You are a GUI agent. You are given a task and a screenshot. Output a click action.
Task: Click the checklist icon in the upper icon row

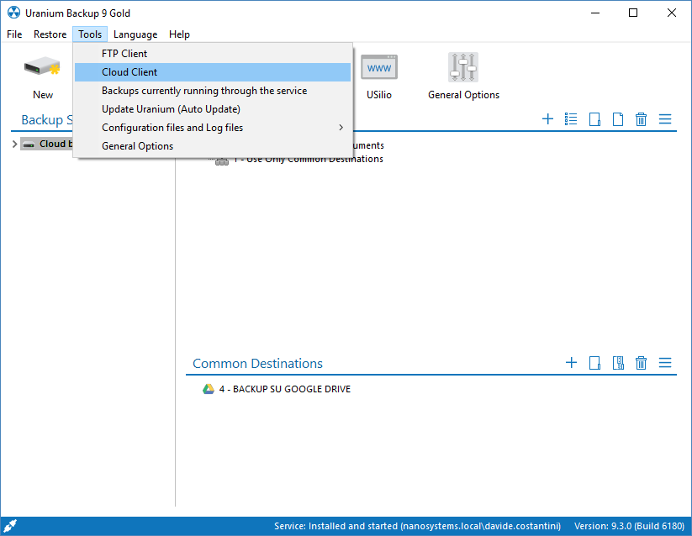(x=571, y=119)
